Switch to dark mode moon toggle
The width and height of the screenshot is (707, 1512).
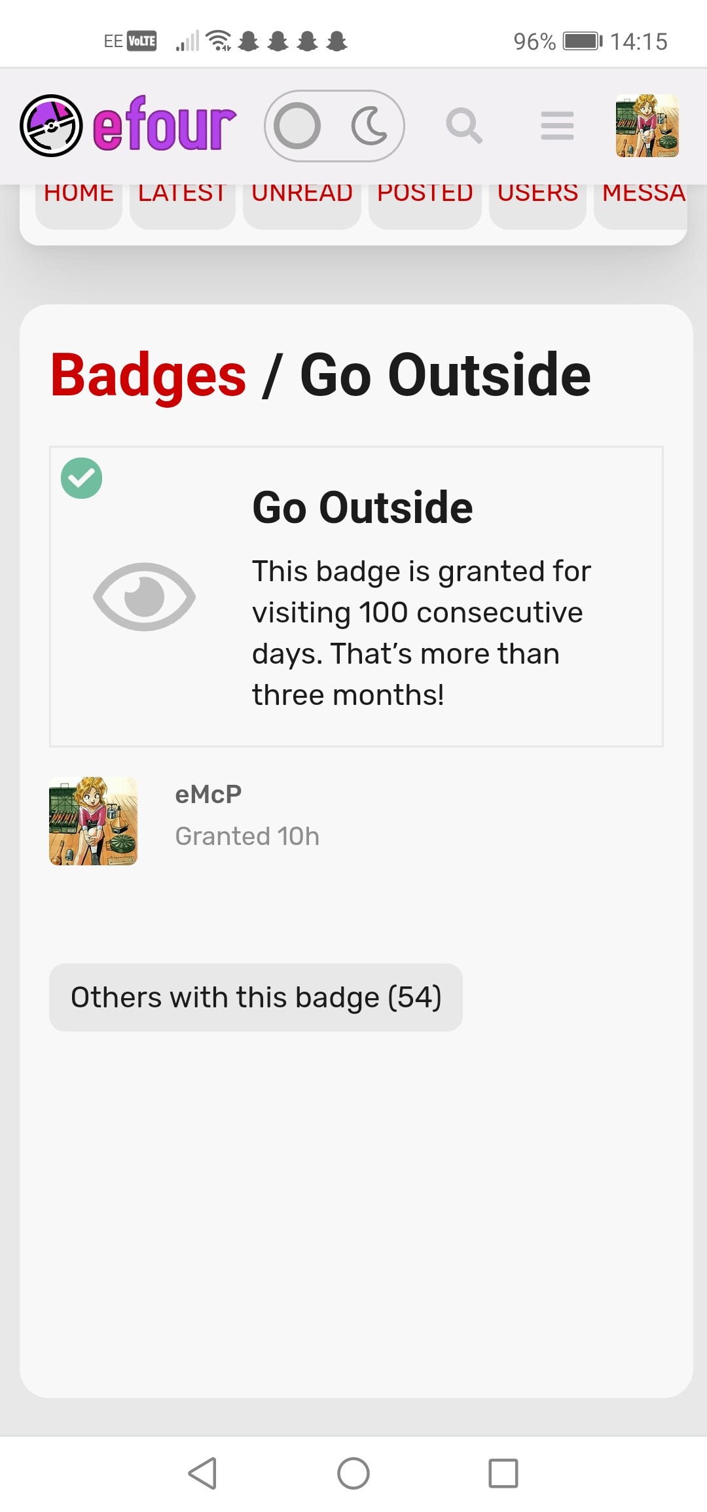370,126
